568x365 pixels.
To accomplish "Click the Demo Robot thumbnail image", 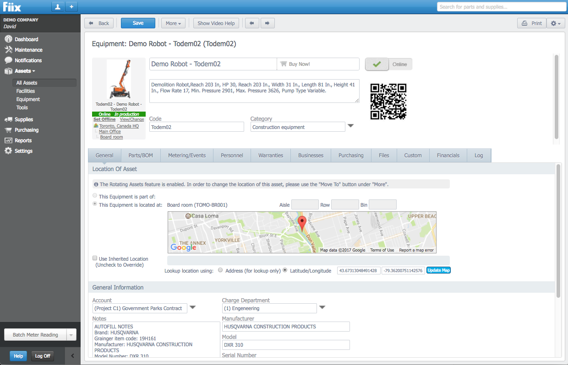I will coord(119,79).
